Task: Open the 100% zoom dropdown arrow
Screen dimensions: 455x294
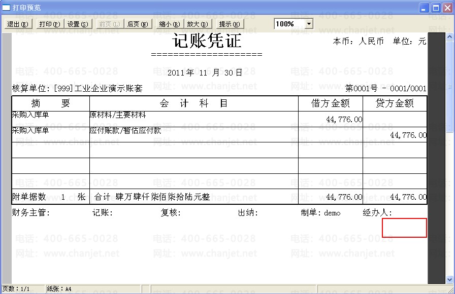Action: pyautogui.click(x=309, y=24)
